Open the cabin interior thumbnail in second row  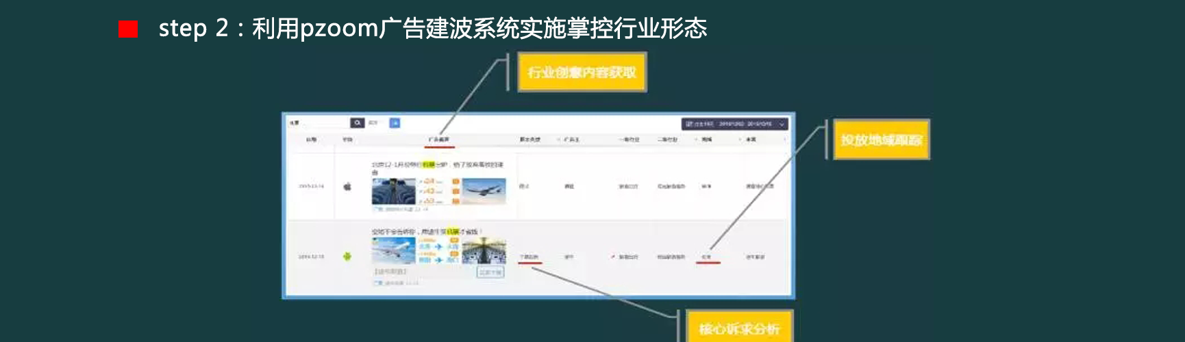[x=484, y=251]
